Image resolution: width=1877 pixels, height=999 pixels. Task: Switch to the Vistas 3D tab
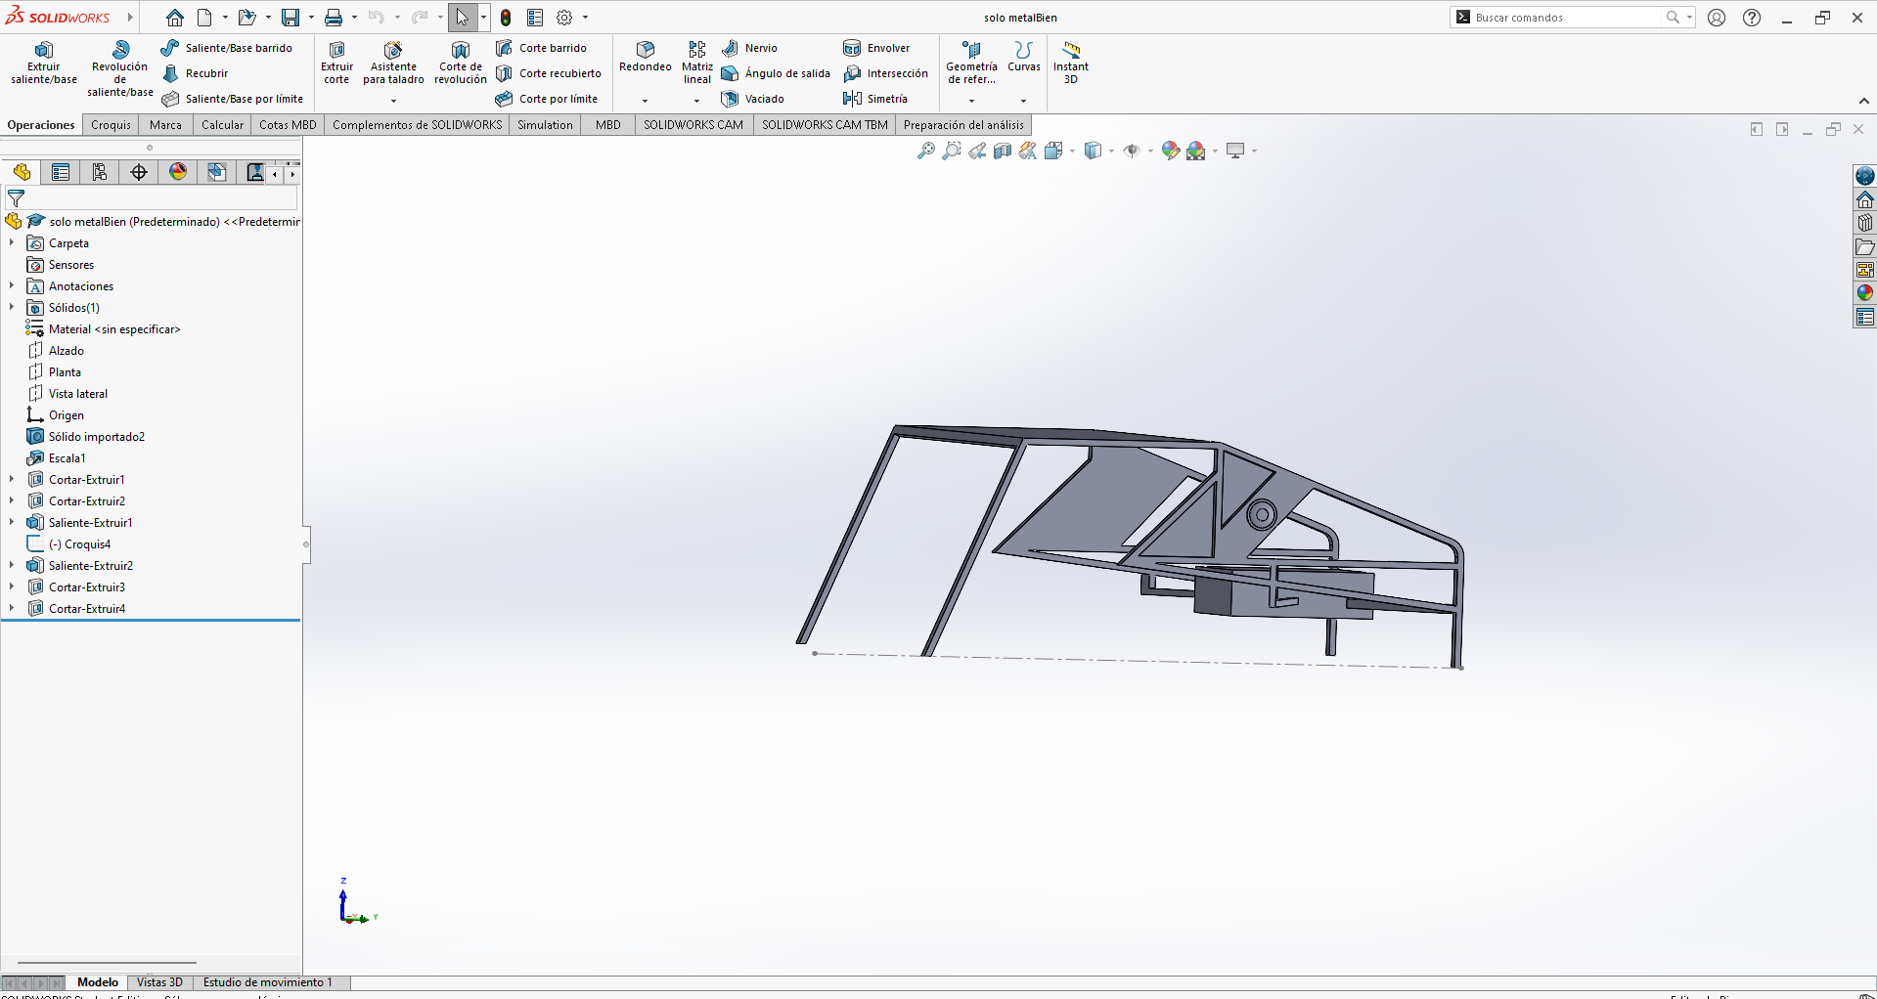tap(159, 982)
